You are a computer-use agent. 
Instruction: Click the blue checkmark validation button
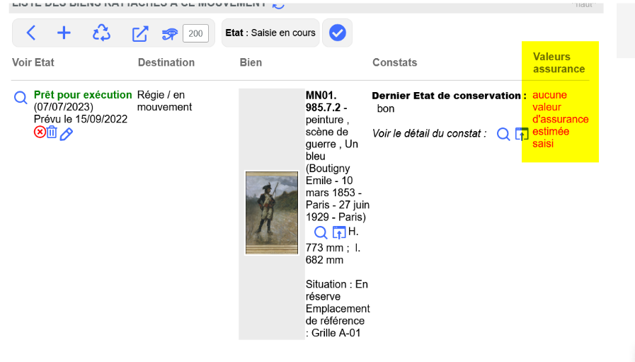(x=338, y=33)
